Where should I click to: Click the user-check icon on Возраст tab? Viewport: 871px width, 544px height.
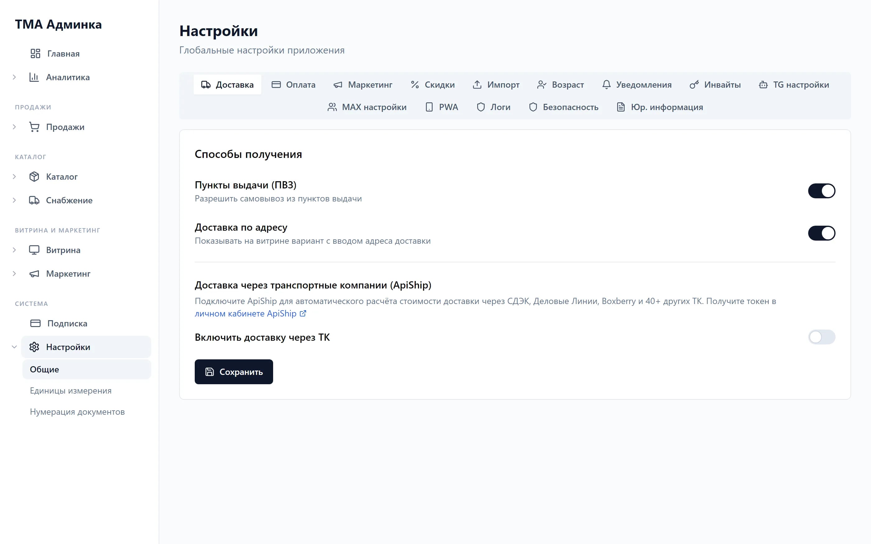[542, 85]
